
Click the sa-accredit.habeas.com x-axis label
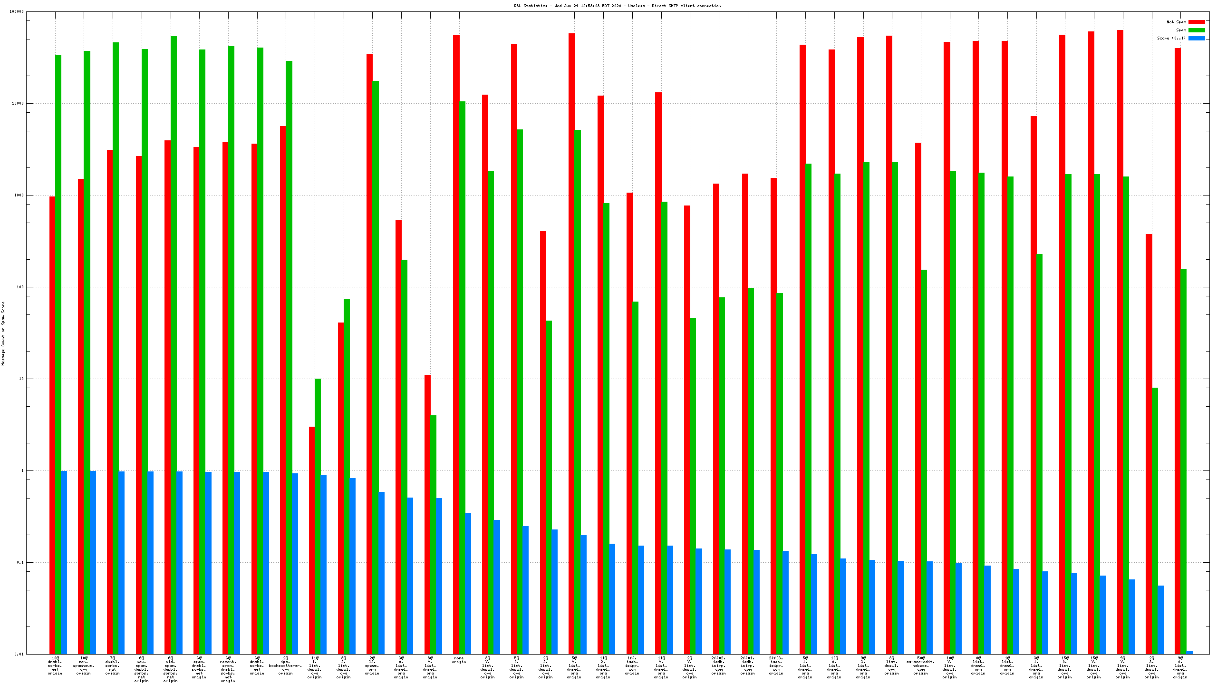tap(920, 665)
